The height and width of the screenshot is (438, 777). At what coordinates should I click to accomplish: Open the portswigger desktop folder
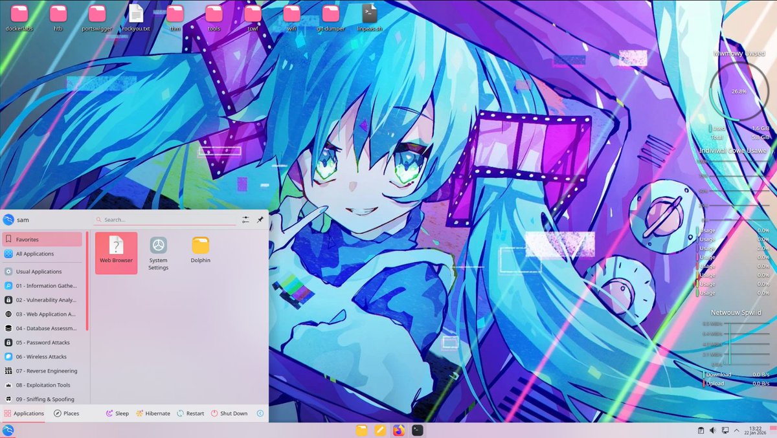click(x=97, y=17)
